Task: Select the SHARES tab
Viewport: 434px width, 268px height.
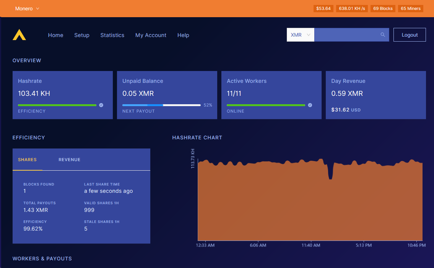Action: click(27, 160)
